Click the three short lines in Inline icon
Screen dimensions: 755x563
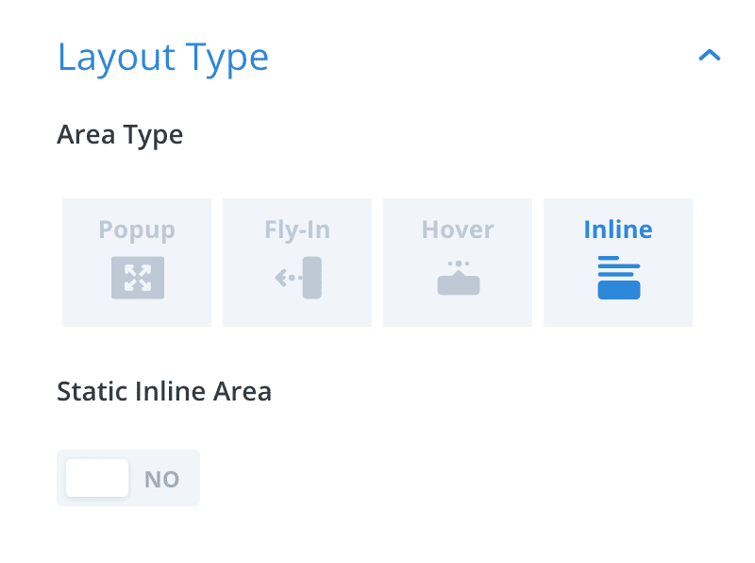point(618,266)
